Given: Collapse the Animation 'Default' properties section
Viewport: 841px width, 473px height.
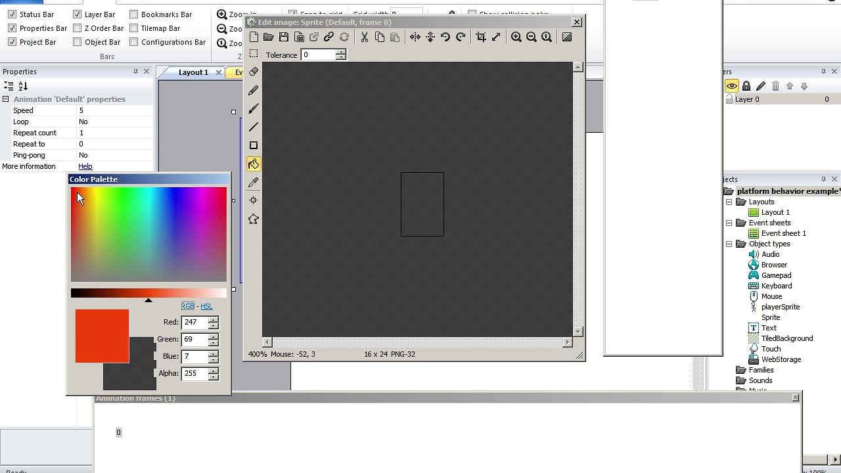Looking at the screenshot, I should (x=6, y=99).
